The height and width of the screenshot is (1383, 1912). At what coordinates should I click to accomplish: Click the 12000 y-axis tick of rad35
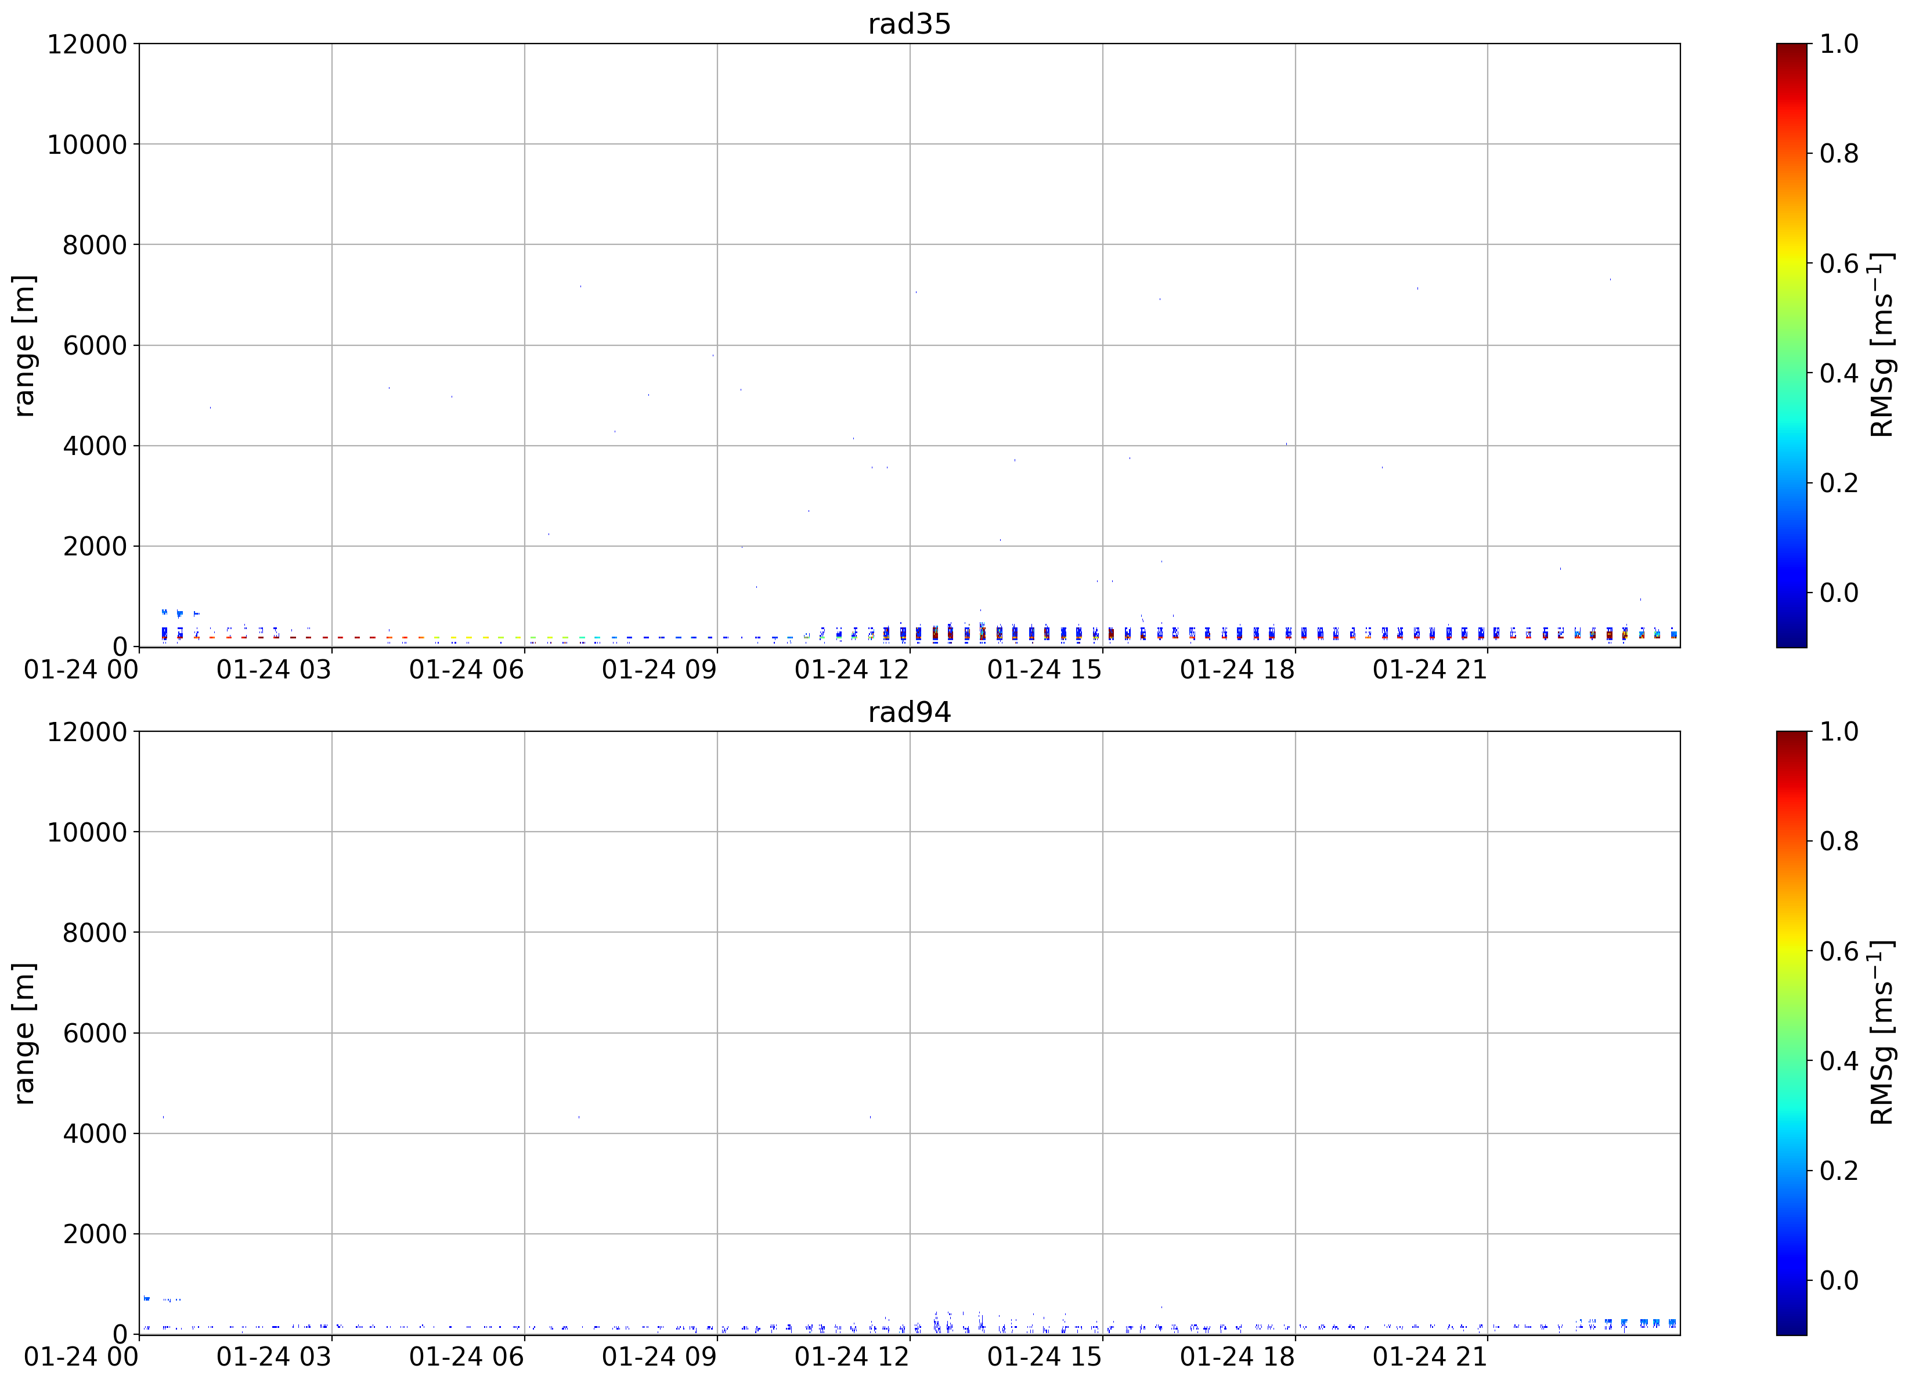tap(87, 44)
